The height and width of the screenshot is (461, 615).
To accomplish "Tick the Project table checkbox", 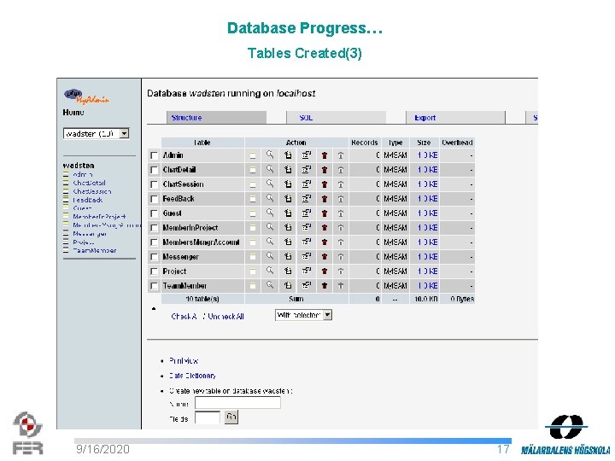I will 154,271.
